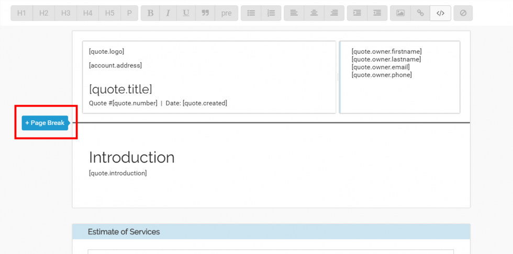
Task: Align text to the left
Action: [x=294, y=13]
